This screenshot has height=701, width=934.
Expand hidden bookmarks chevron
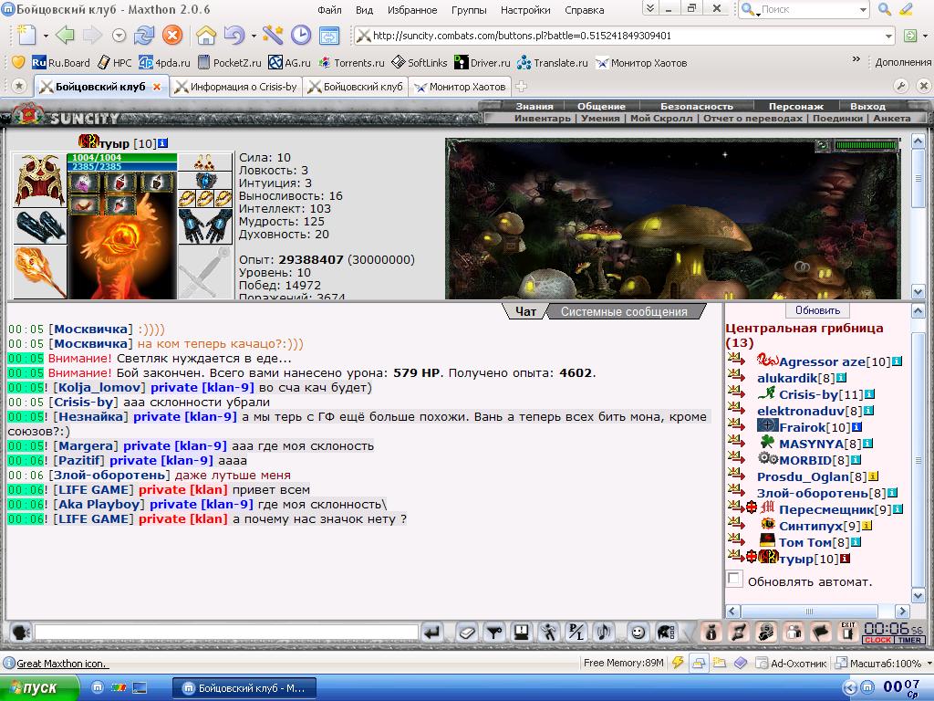coord(856,59)
